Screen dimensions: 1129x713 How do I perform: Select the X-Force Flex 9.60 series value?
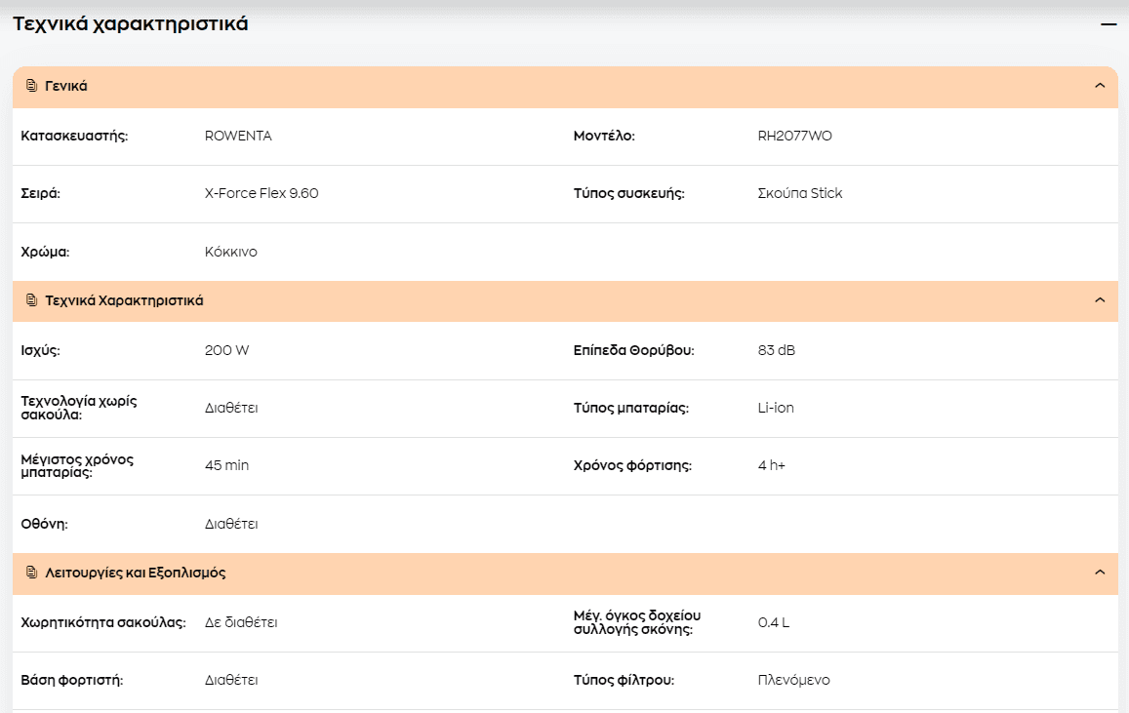[262, 193]
